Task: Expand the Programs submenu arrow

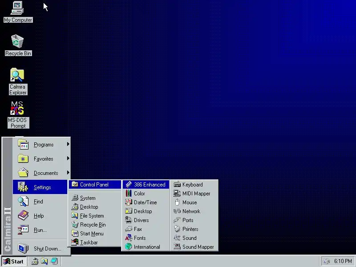Action: click(x=68, y=144)
